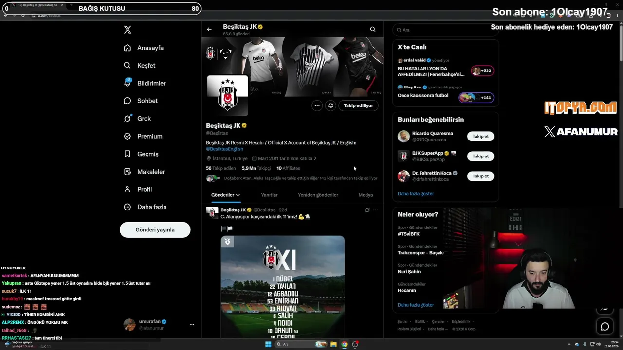Viewport: 623px width, 350px height.
Task: Open the X logo home icon
Action: 128,30
